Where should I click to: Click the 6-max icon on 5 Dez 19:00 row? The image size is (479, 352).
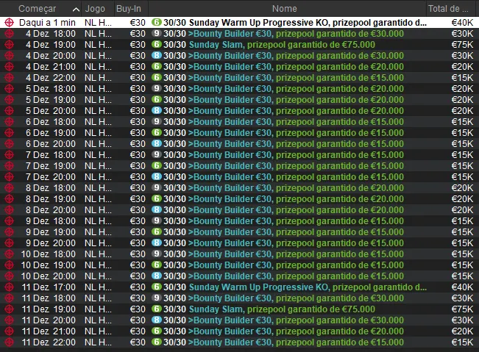point(156,100)
